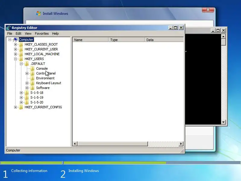
Task: Select the HKEY_CURRENT_CONFIG label
Action: click(x=43, y=107)
